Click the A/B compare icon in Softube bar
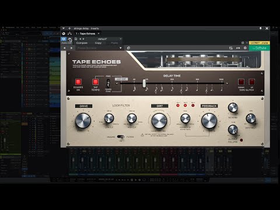 click(238, 48)
